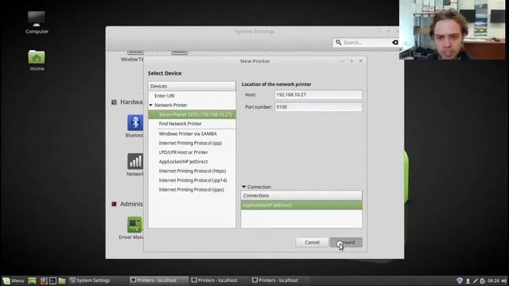Launch the Terminal from the panel launcher
The width and height of the screenshot is (509, 286).
(53, 280)
